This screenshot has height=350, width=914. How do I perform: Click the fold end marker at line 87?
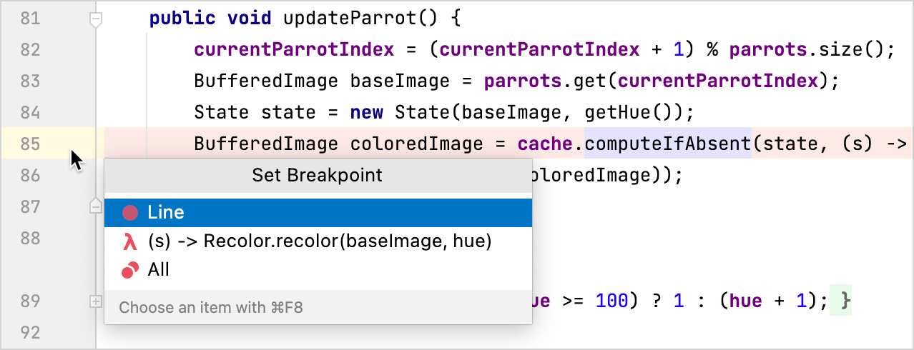pos(95,206)
